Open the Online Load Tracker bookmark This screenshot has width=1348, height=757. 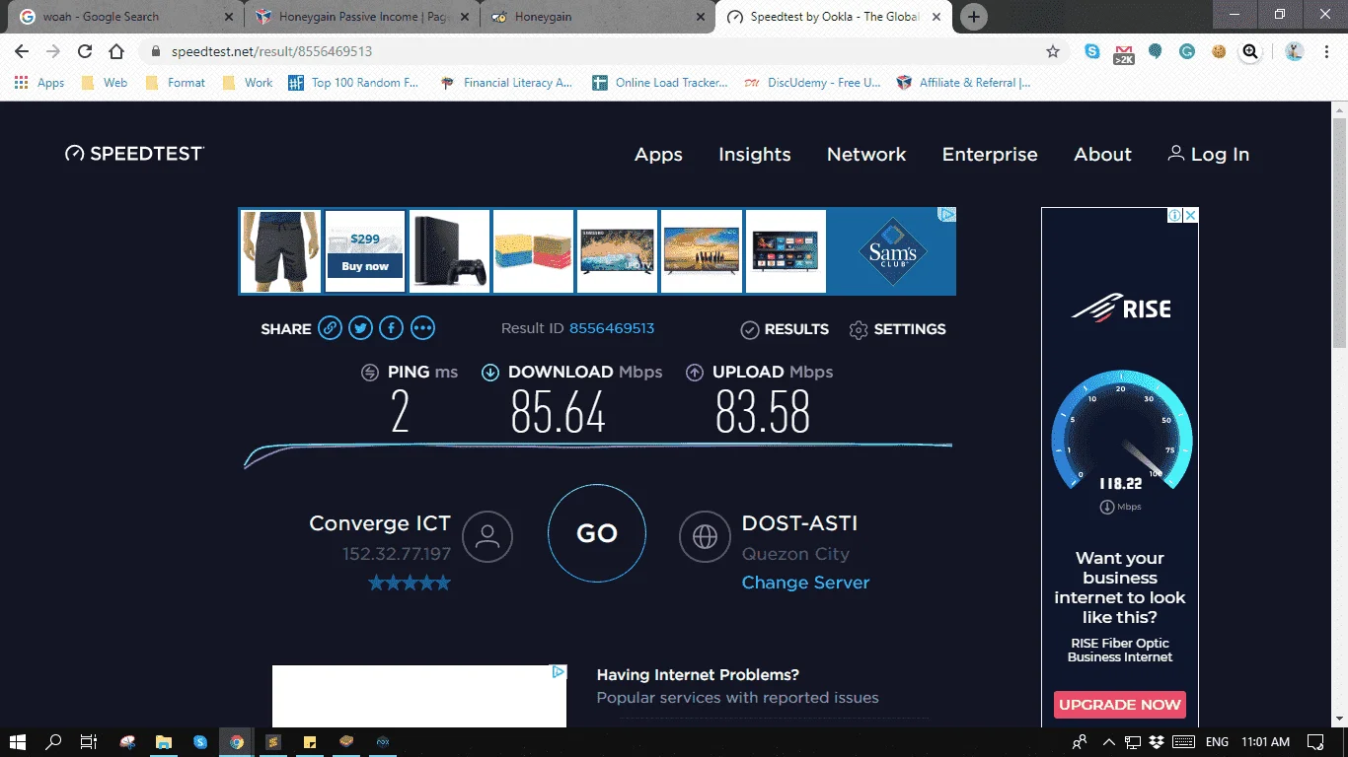point(660,83)
